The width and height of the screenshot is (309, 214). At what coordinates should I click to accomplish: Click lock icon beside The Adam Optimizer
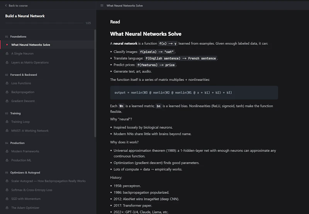(x=7, y=208)
